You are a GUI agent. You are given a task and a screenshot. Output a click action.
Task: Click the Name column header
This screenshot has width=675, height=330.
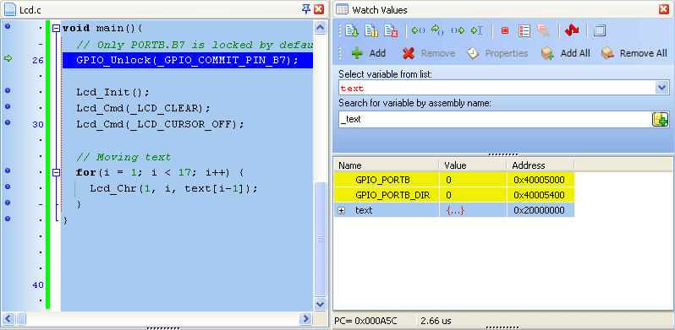[387, 165]
